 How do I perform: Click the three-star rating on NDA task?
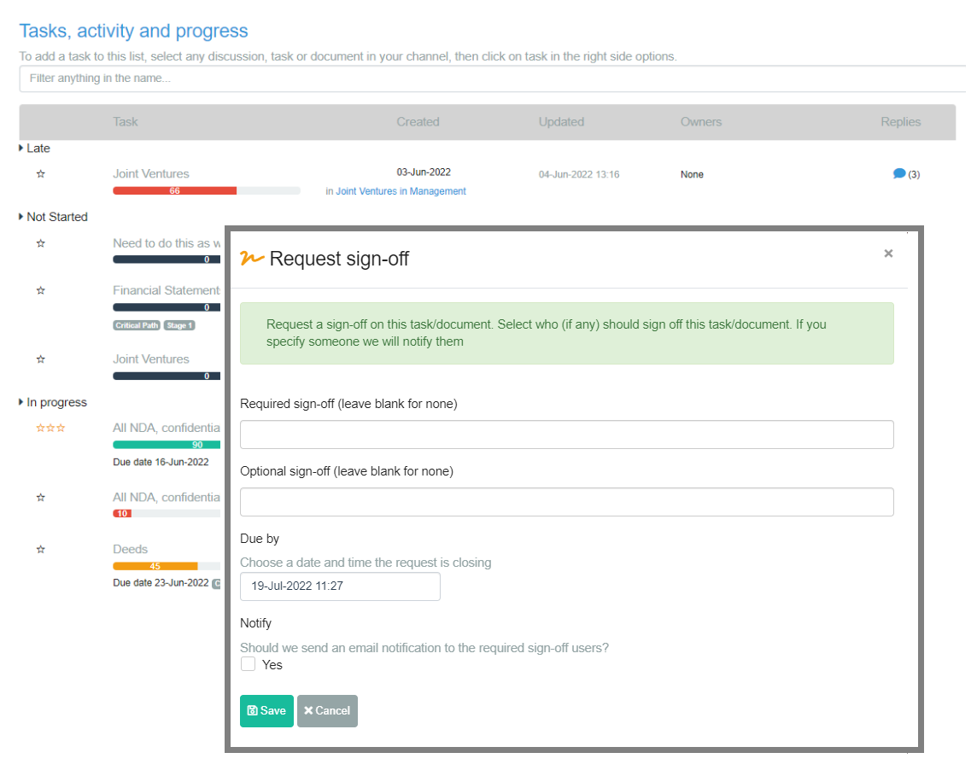pyautogui.click(x=50, y=428)
